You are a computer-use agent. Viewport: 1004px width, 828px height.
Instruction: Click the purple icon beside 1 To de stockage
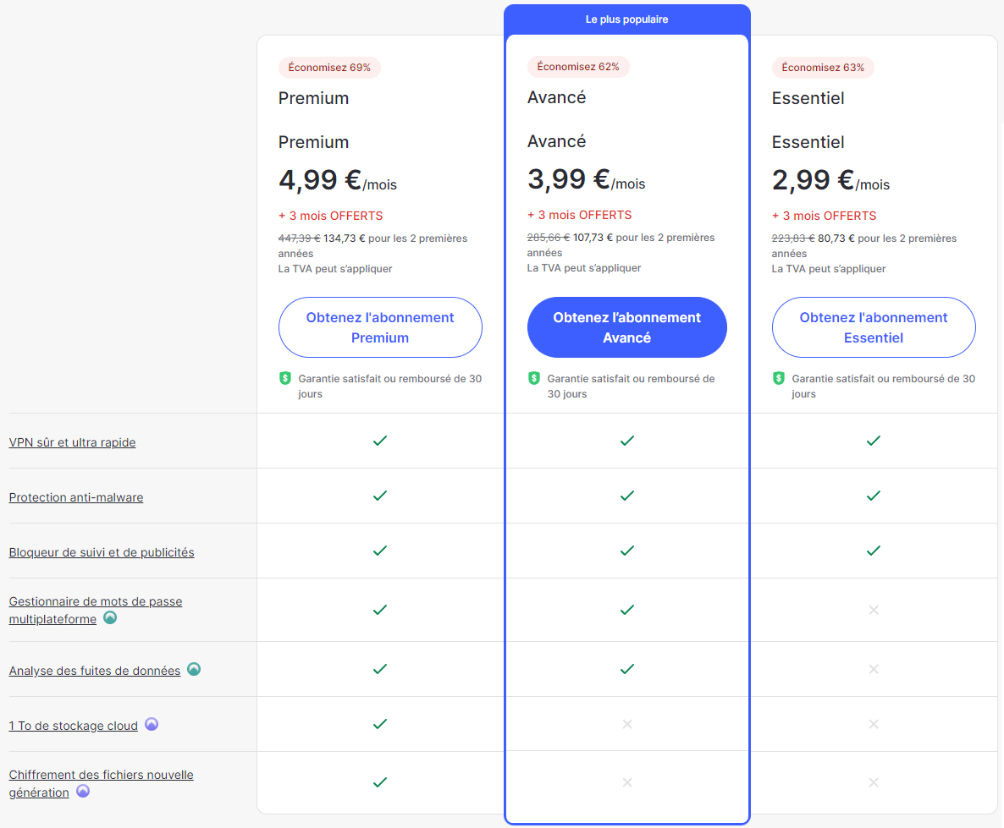click(x=151, y=725)
